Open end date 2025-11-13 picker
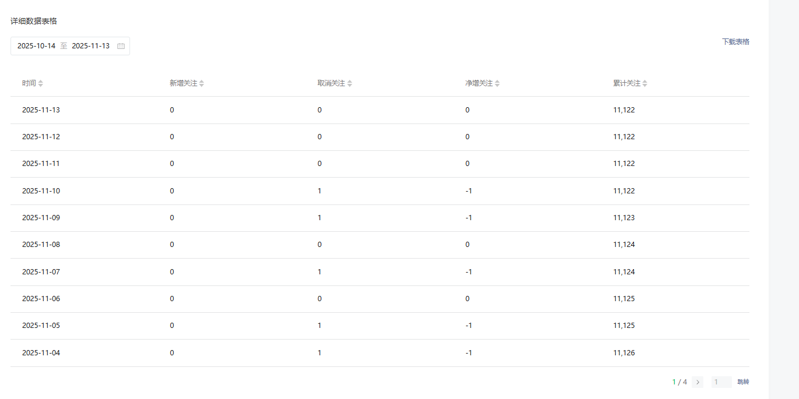Image resolution: width=799 pixels, height=399 pixels. (90, 46)
